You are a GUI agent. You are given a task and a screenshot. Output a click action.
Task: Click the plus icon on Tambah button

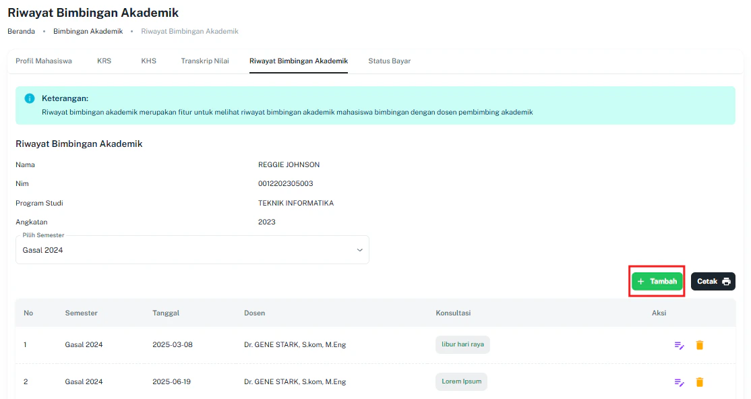pos(641,282)
